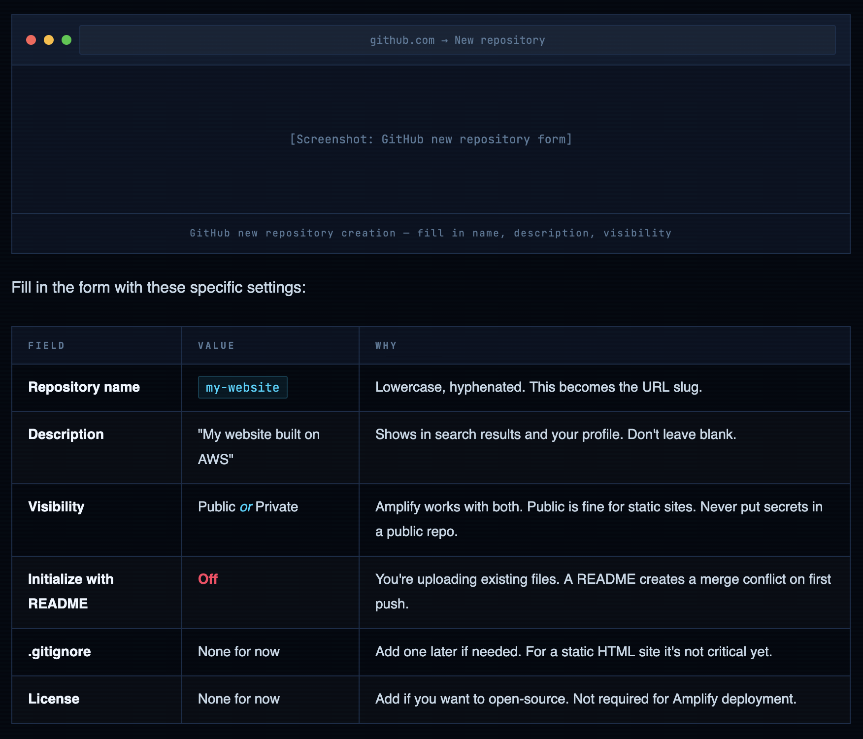Click the italic "or" in the Visibility value
Viewport: 863px width, 739px height.
(x=246, y=507)
